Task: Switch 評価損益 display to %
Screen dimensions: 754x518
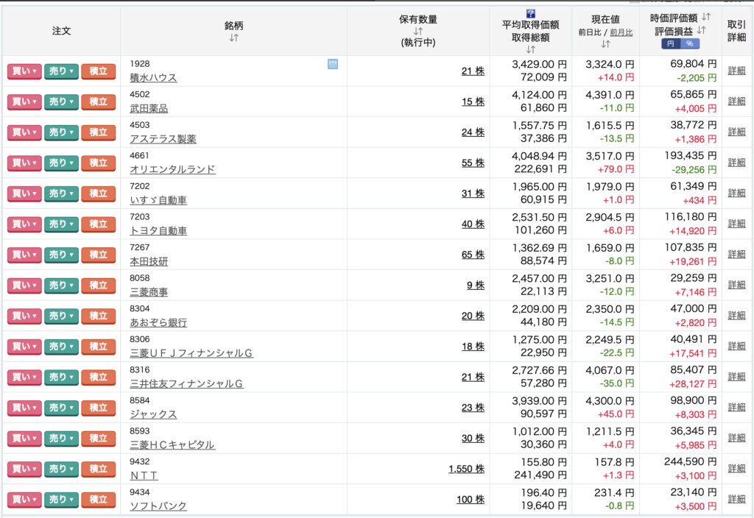Action: point(689,43)
